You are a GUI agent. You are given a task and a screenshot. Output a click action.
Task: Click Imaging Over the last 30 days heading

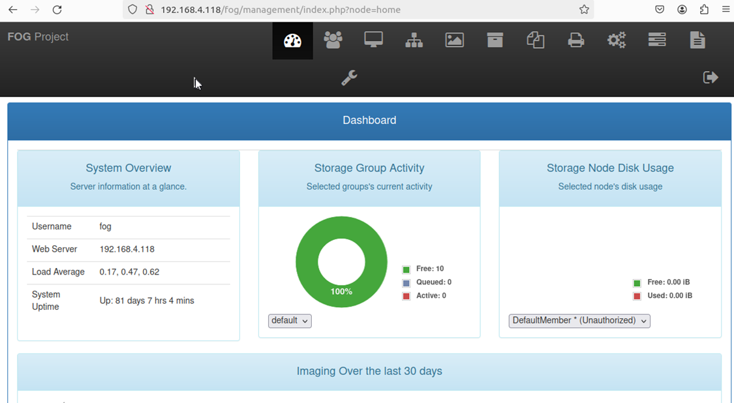369,371
